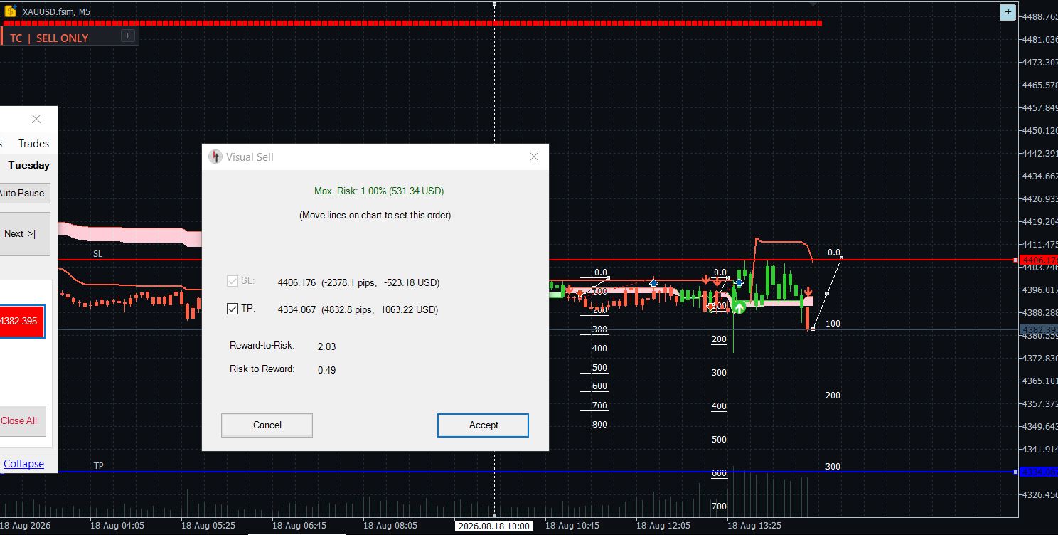Click the Collapse link
This screenshot has width=1058, height=535.
[x=23, y=464]
